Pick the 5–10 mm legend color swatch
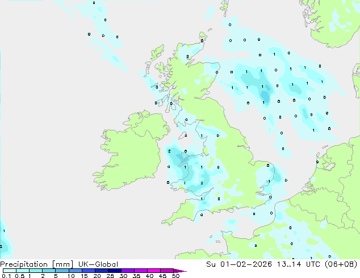The width and height of the screenshot is (360, 278). [62, 271]
